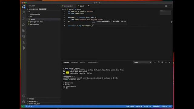Collapse the ES project root folder
The image size is (194, 109).
43,12
